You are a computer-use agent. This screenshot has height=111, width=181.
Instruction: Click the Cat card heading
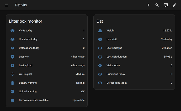(100, 21)
